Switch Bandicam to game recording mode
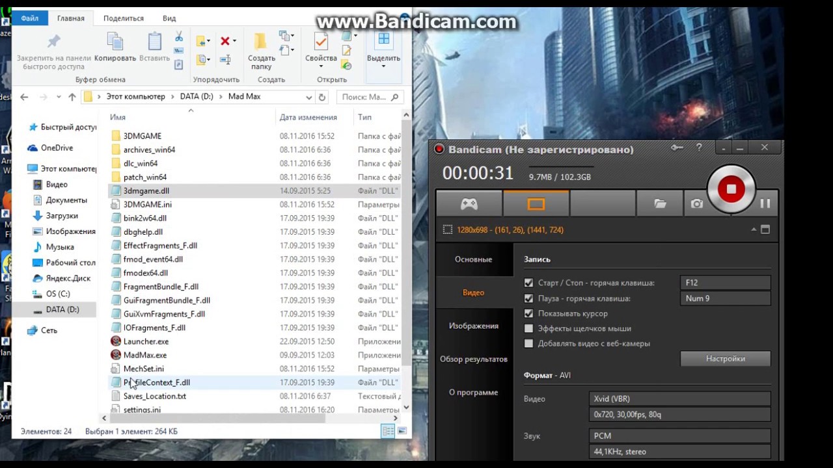Screen dimensions: 833x468 coord(469,203)
